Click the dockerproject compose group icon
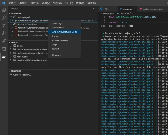 pyautogui.click(x=15, y=17)
